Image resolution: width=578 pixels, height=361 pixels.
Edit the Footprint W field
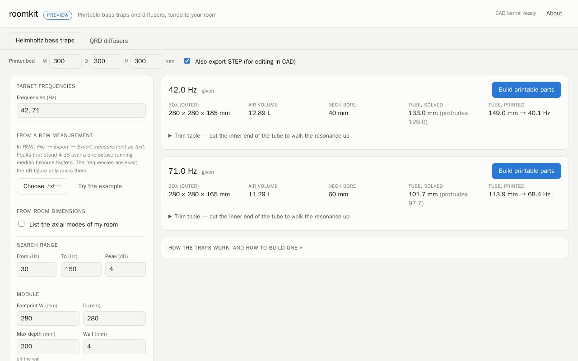click(x=48, y=319)
